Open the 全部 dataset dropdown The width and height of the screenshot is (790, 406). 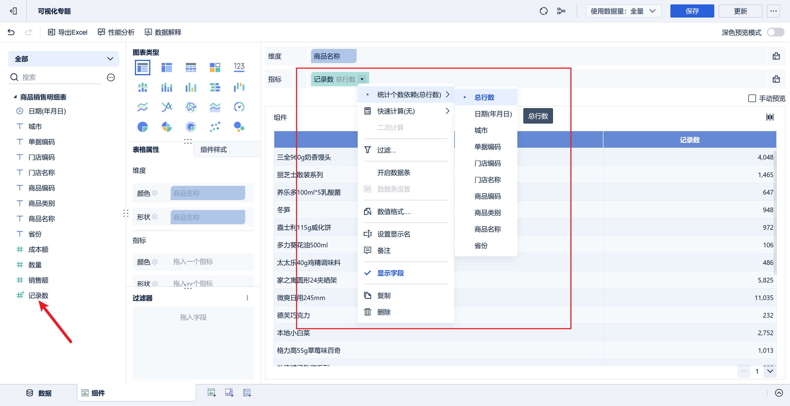point(63,59)
